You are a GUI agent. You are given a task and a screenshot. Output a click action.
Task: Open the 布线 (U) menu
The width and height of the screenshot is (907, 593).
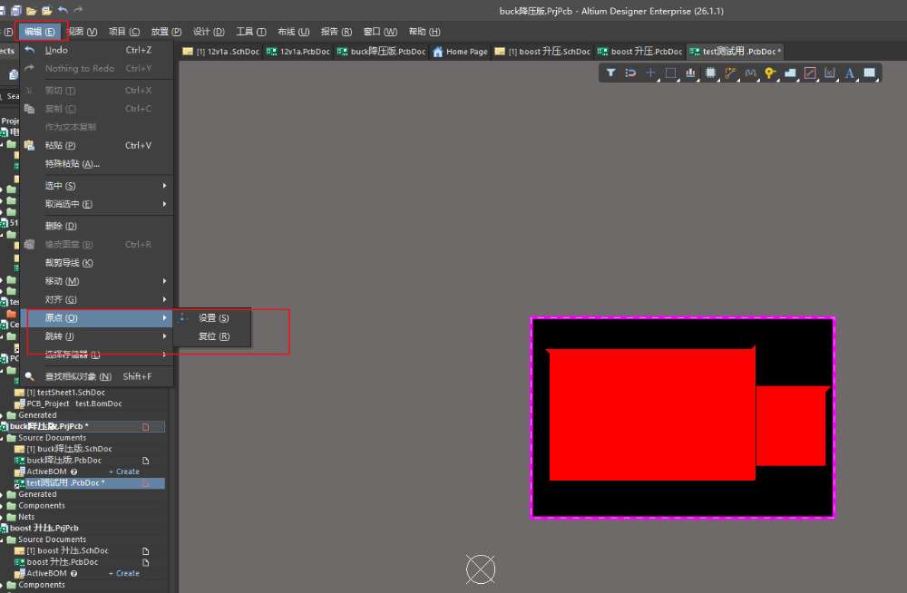pos(293,32)
